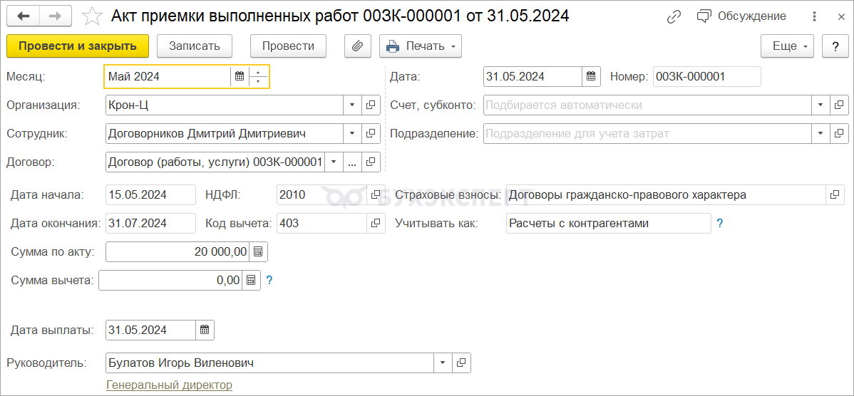This screenshot has width=854, height=396.
Task: Open the Еще menu
Action: 787,46
